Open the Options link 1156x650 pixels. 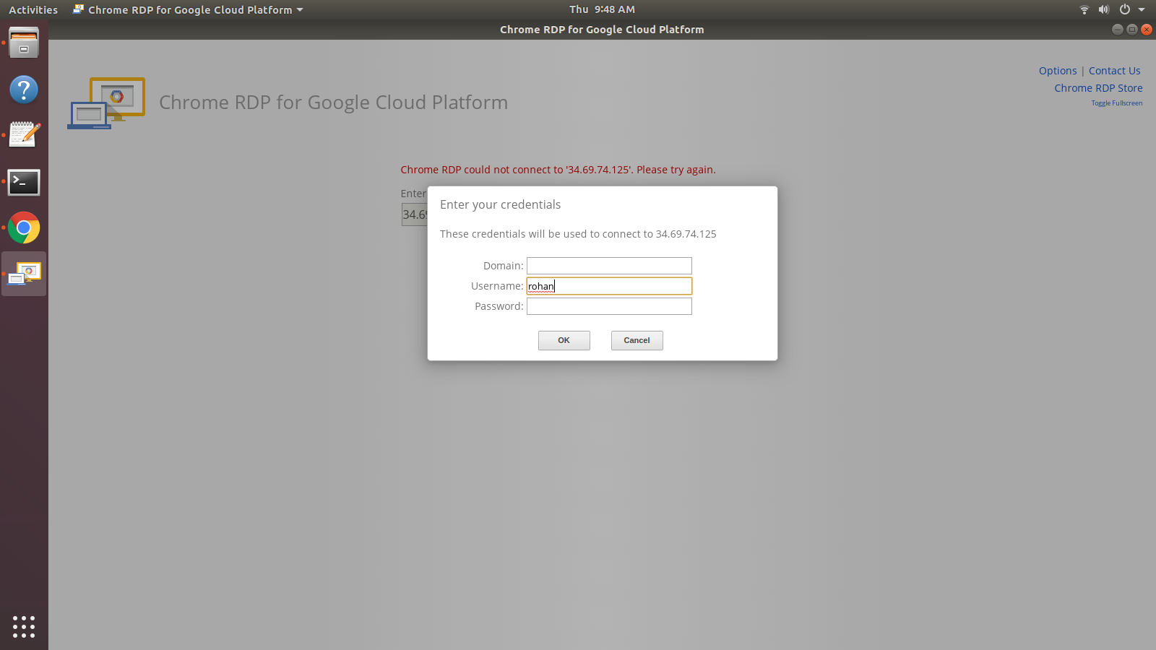(1058, 71)
